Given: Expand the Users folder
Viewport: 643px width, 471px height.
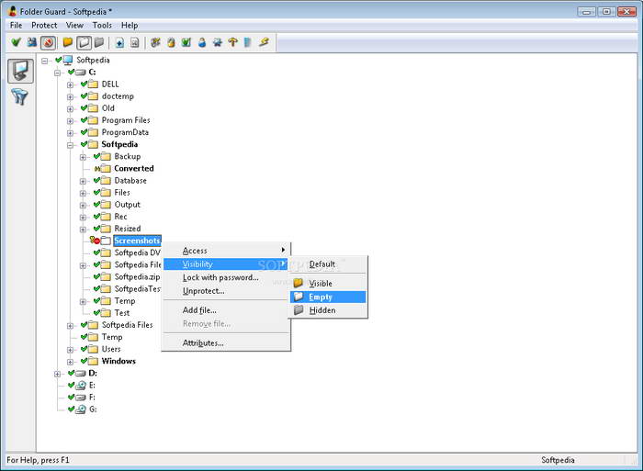Looking at the screenshot, I should [70, 350].
